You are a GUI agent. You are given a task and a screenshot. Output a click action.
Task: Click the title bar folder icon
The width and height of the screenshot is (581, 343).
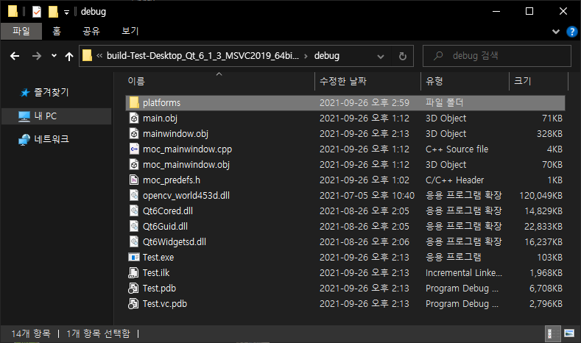click(x=13, y=12)
